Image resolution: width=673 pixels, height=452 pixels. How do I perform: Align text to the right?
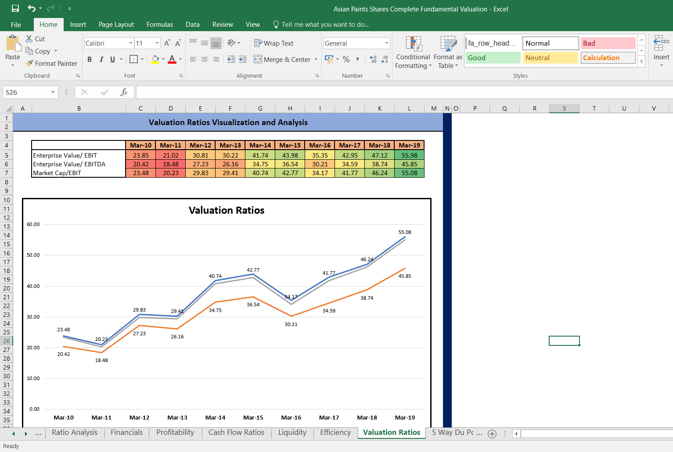tap(216, 59)
